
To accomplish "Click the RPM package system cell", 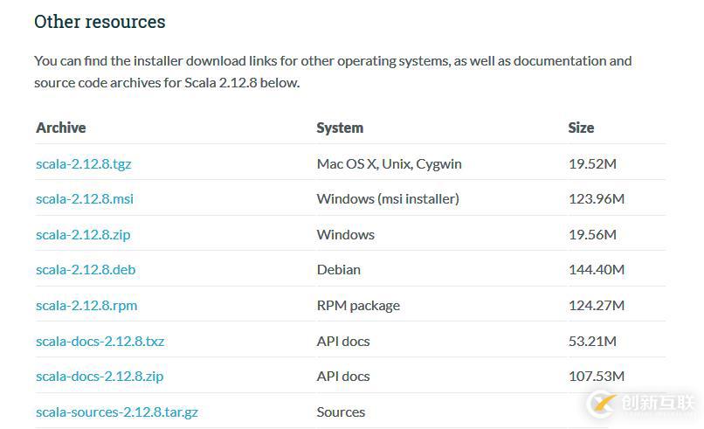I will 358,306.
